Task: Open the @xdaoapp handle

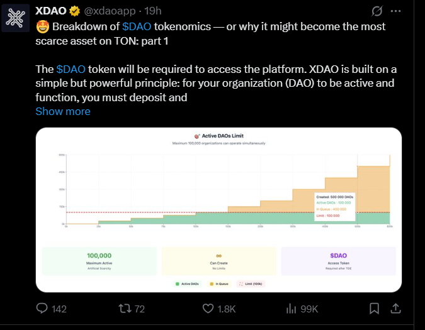Action: (x=110, y=11)
